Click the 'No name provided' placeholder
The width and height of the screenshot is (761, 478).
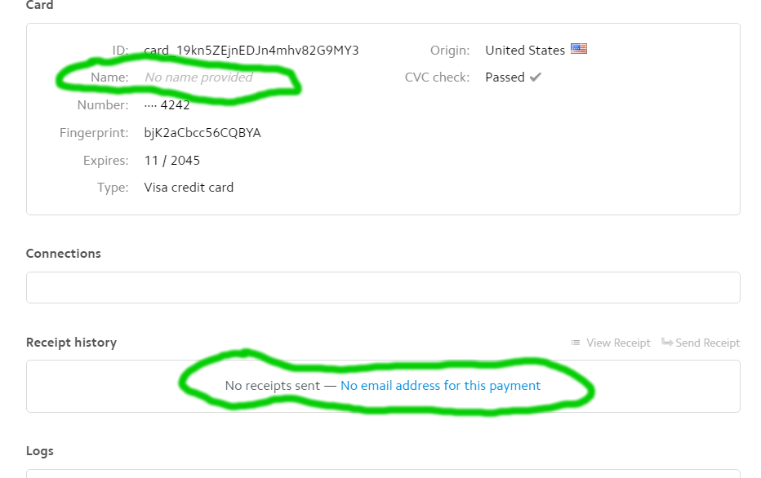pyautogui.click(x=198, y=77)
